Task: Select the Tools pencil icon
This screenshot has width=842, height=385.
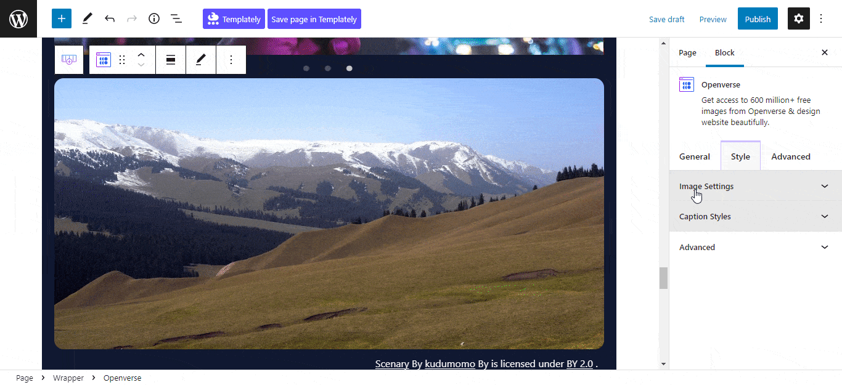Action: pyautogui.click(x=87, y=18)
